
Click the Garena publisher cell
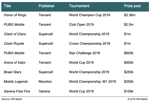44,91
